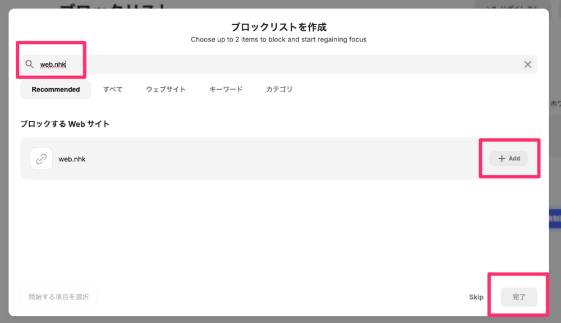The width and height of the screenshot is (561, 323).
Task: Select the web.nhk result label
Action: pos(72,159)
